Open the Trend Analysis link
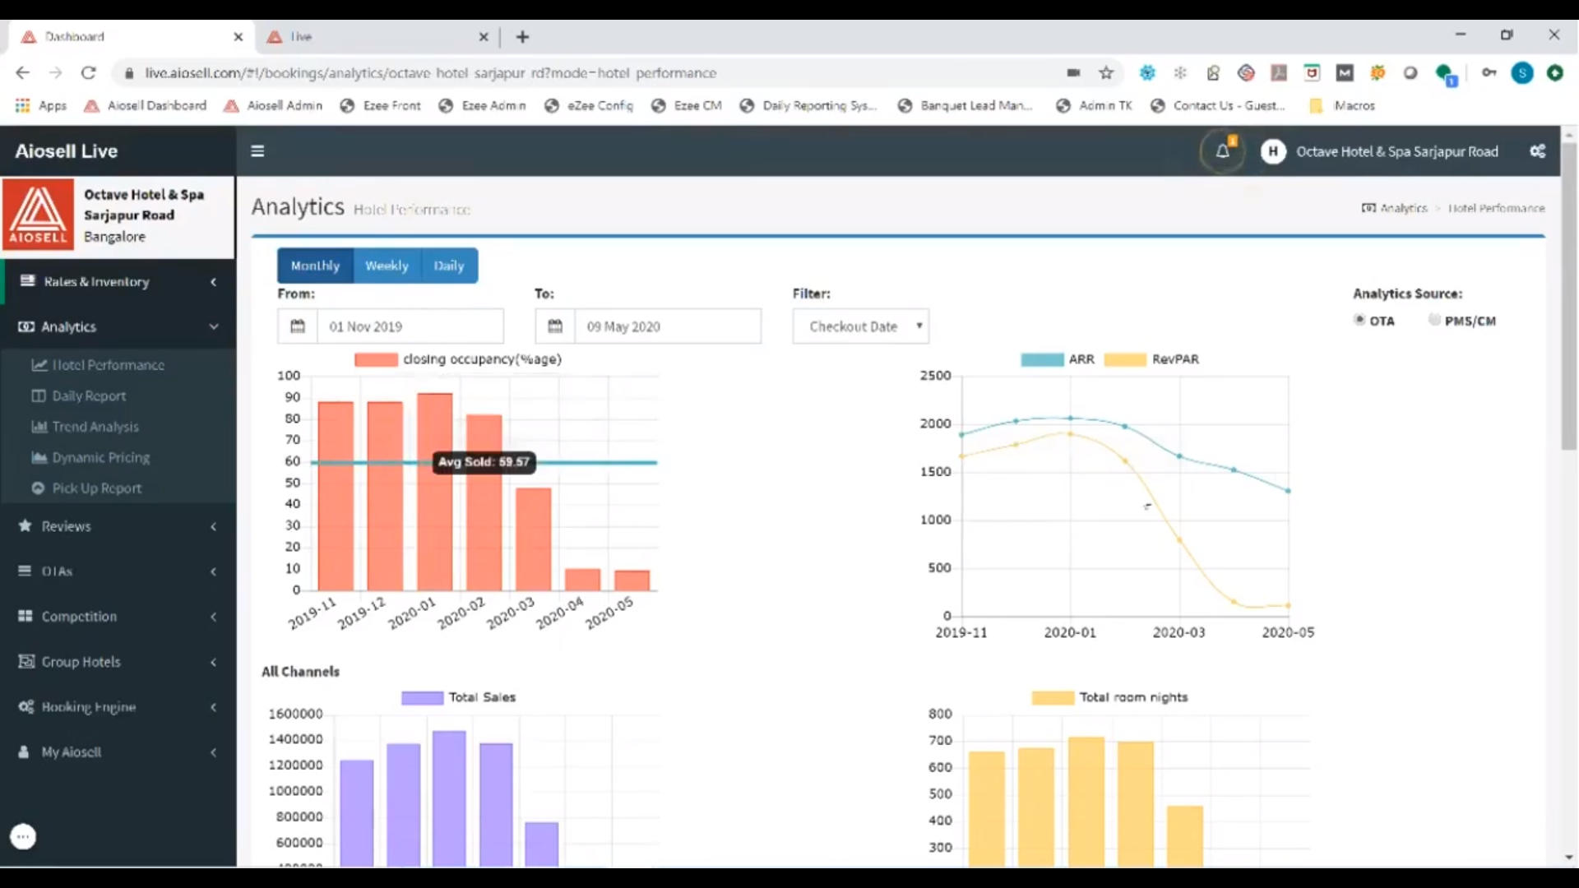 (95, 427)
